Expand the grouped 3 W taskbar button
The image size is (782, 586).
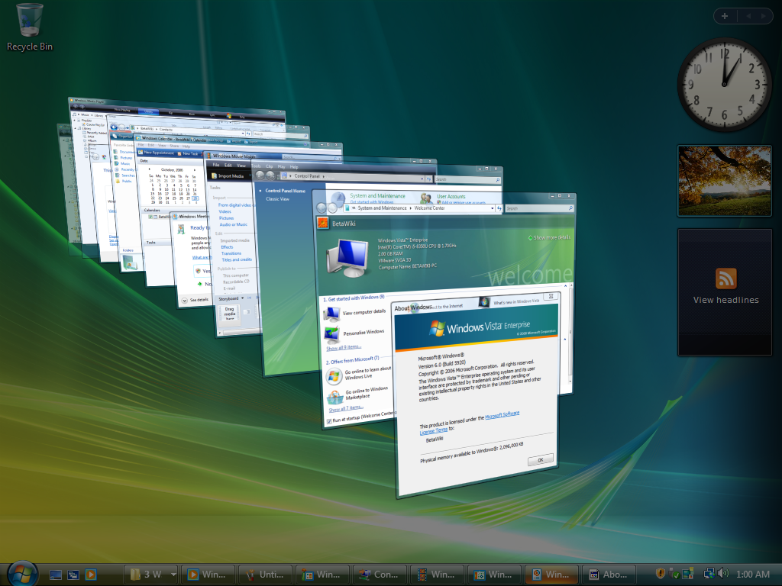click(152, 574)
